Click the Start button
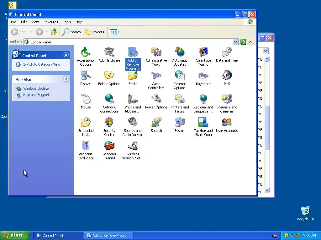The image size is (321, 240). [15, 236]
